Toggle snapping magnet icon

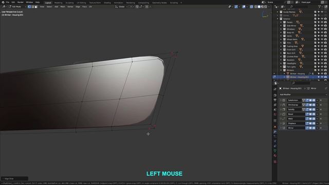(137, 7)
